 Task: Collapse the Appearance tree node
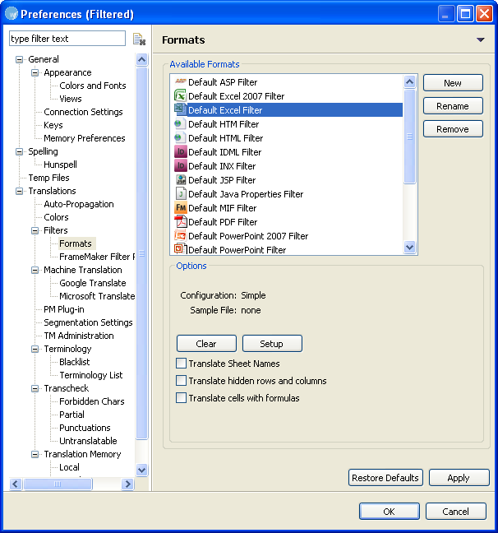[35, 72]
